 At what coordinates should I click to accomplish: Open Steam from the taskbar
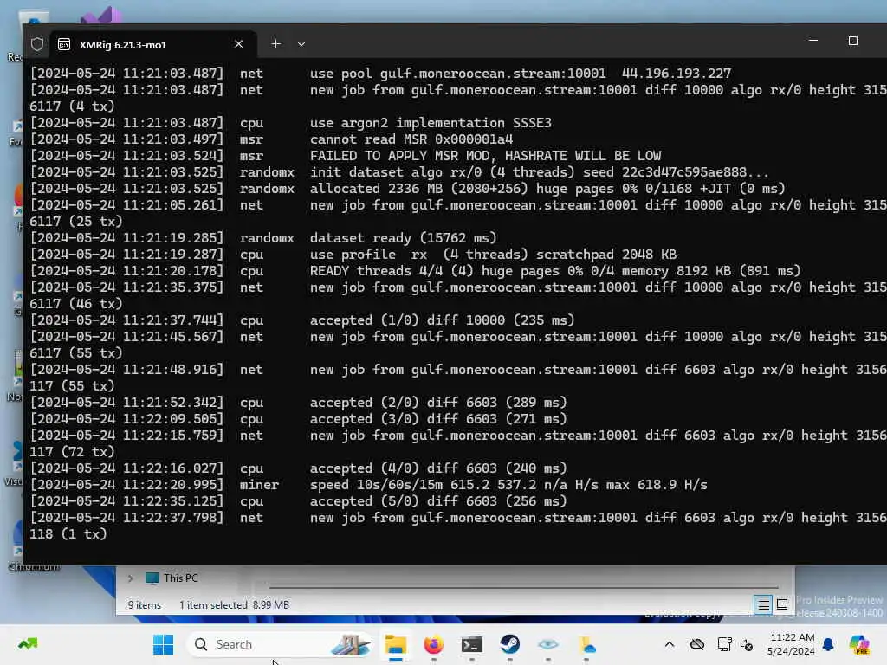click(x=509, y=644)
